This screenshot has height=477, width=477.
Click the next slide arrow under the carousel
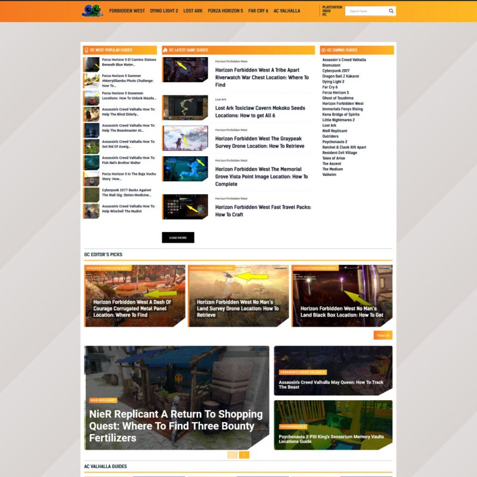coord(244,454)
